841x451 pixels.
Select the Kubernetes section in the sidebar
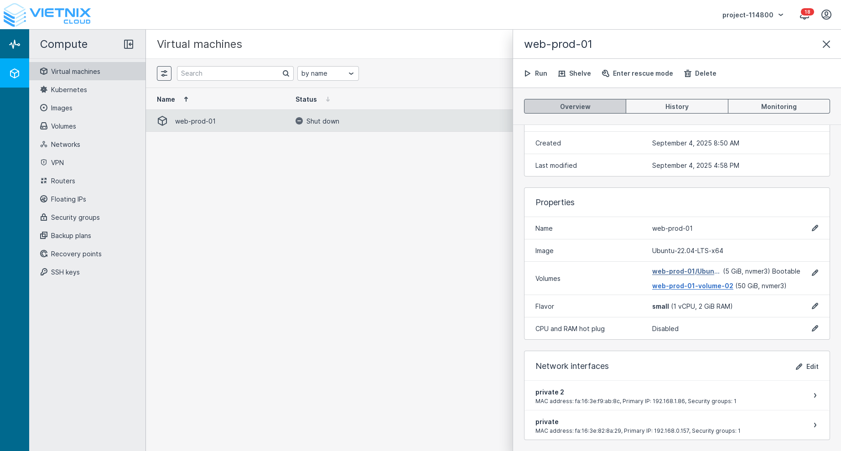44,90
